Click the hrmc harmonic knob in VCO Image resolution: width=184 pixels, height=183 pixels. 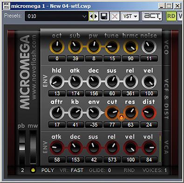click(x=130, y=47)
